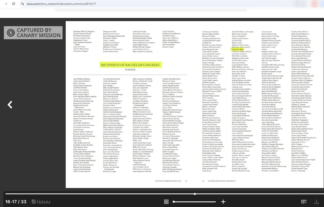
Task: Open the issuu logo link
Action: [x=41, y=202]
